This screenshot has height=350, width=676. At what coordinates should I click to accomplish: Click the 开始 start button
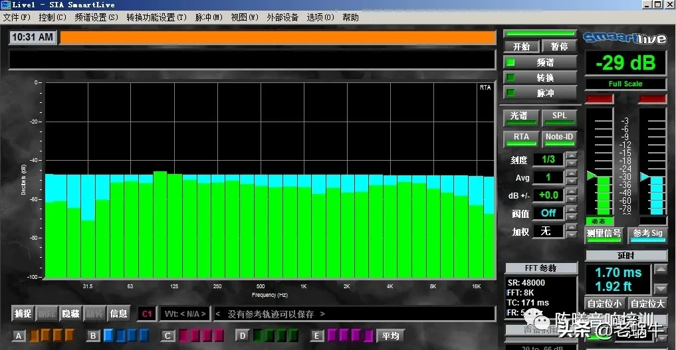pos(521,46)
